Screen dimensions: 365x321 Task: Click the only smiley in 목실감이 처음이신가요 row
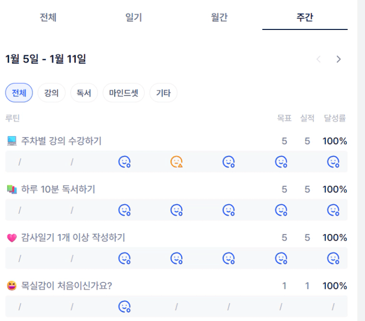[x=124, y=306]
